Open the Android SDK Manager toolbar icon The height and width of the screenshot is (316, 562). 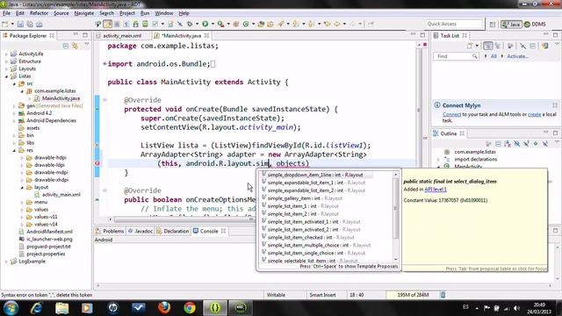[x=135, y=24]
